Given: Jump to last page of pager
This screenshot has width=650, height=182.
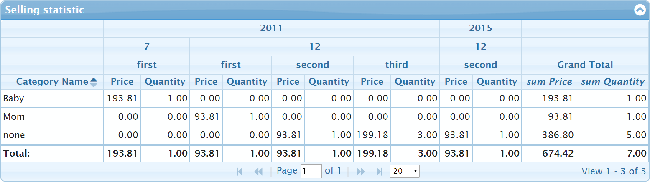Looking at the screenshot, I should coord(380,172).
